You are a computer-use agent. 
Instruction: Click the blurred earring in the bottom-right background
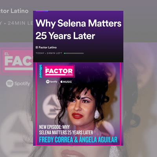114,152
